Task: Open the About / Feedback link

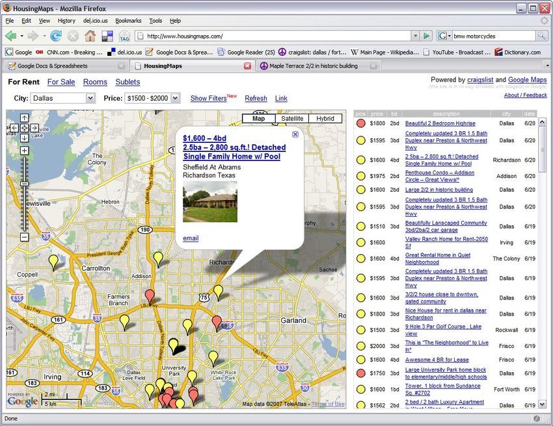Action: (526, 95)
